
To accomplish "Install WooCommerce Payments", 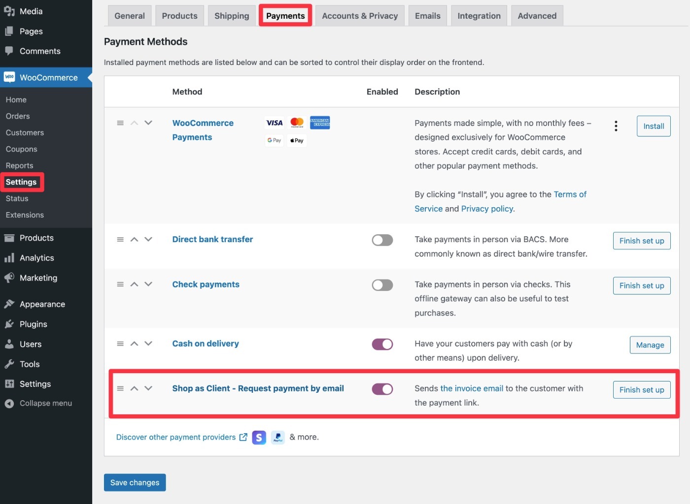I will pos(654,126).
